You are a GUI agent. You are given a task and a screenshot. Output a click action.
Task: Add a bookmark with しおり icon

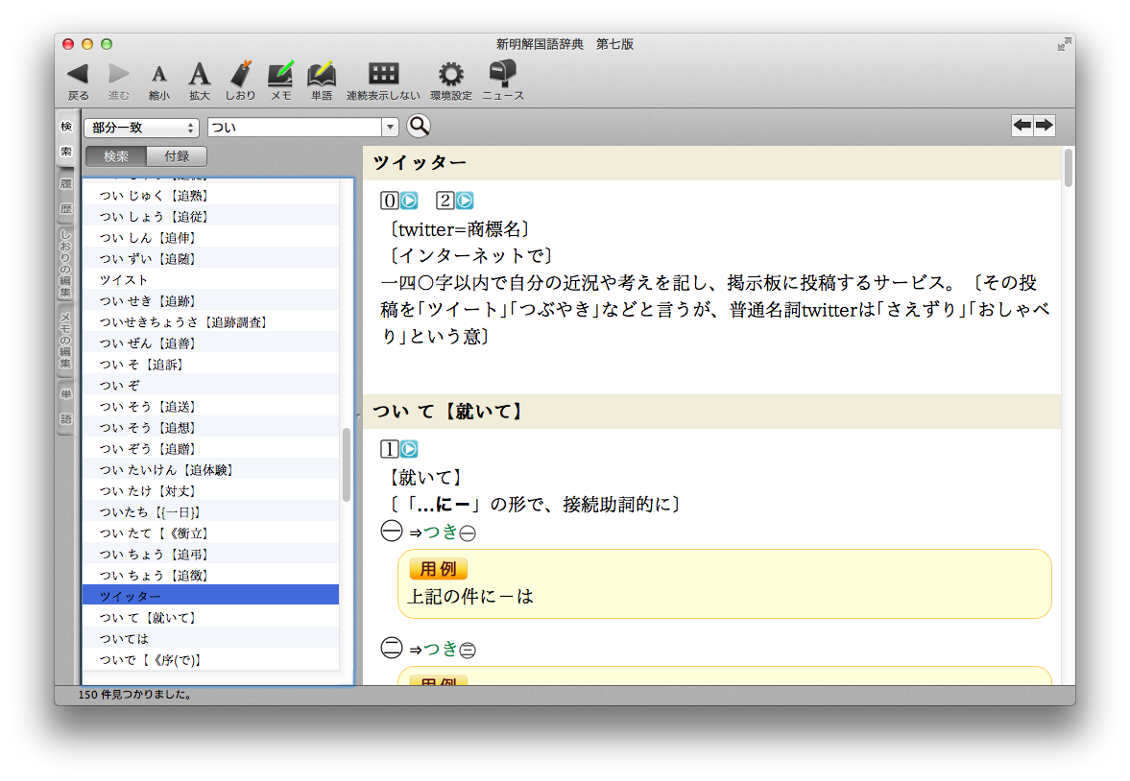tap(241, 74)
